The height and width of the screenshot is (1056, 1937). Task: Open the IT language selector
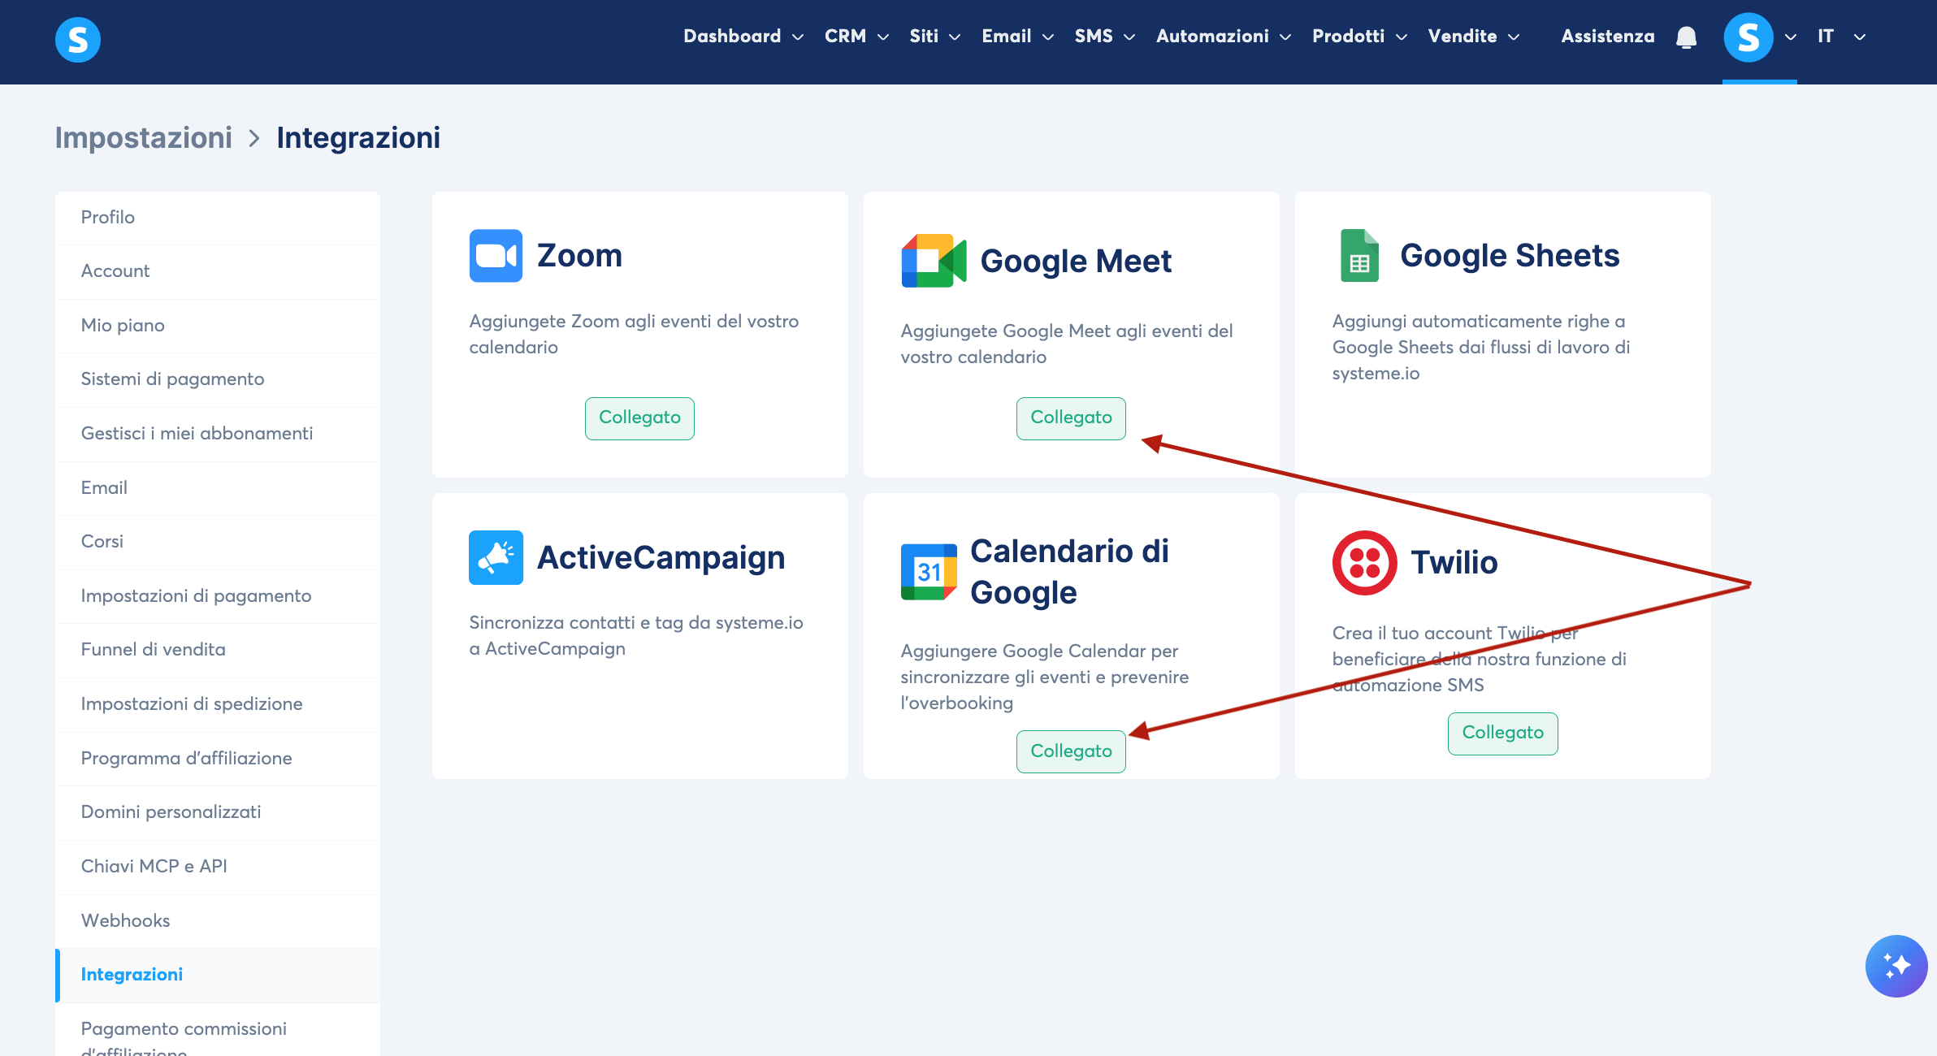coord(1841,37)
